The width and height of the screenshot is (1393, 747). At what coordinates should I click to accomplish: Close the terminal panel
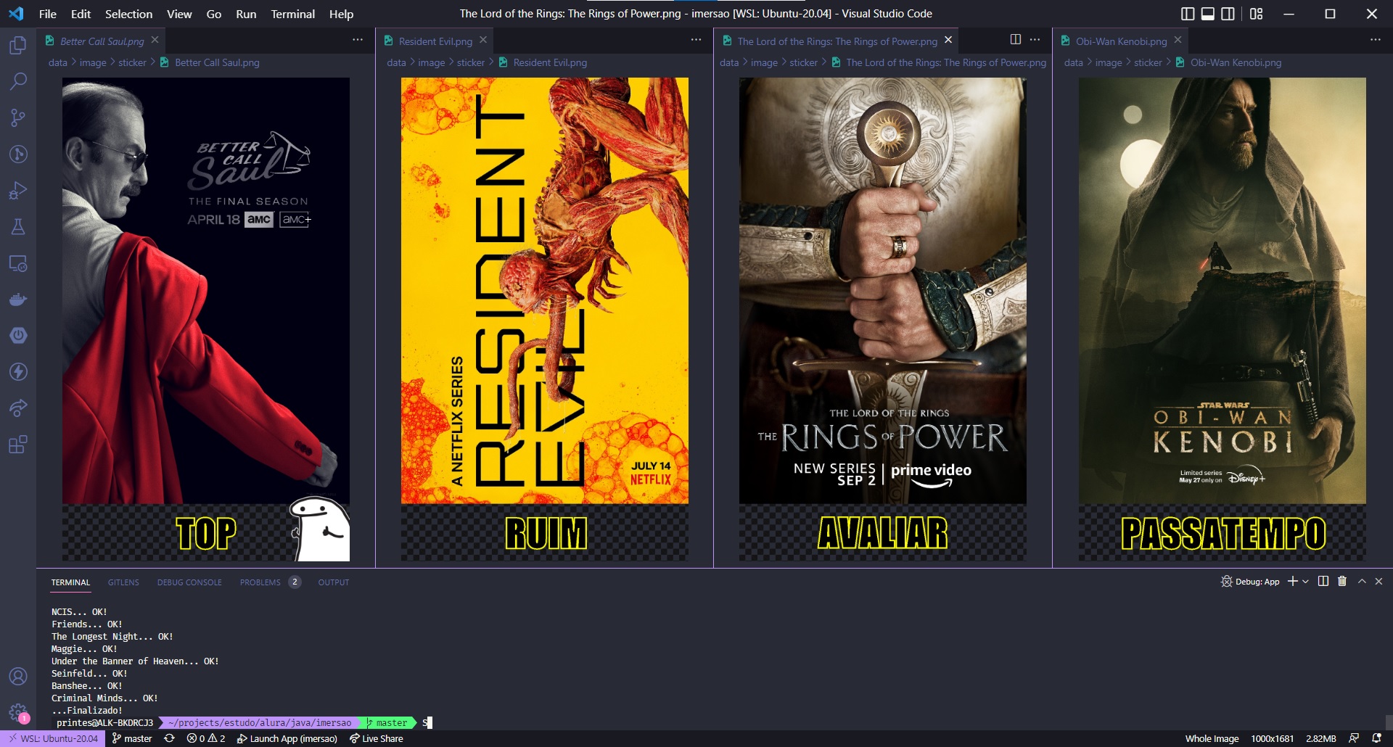(x=1379, y=582)
